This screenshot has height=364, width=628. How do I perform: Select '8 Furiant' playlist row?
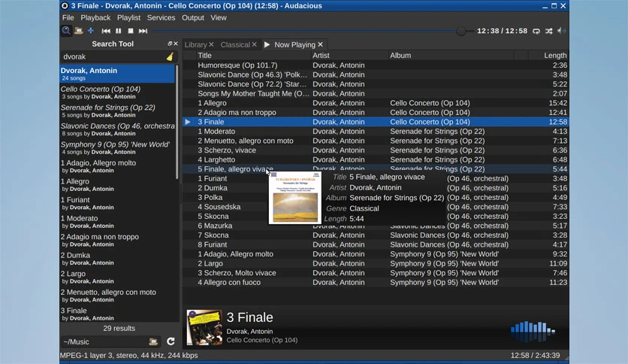coord(376,244)
